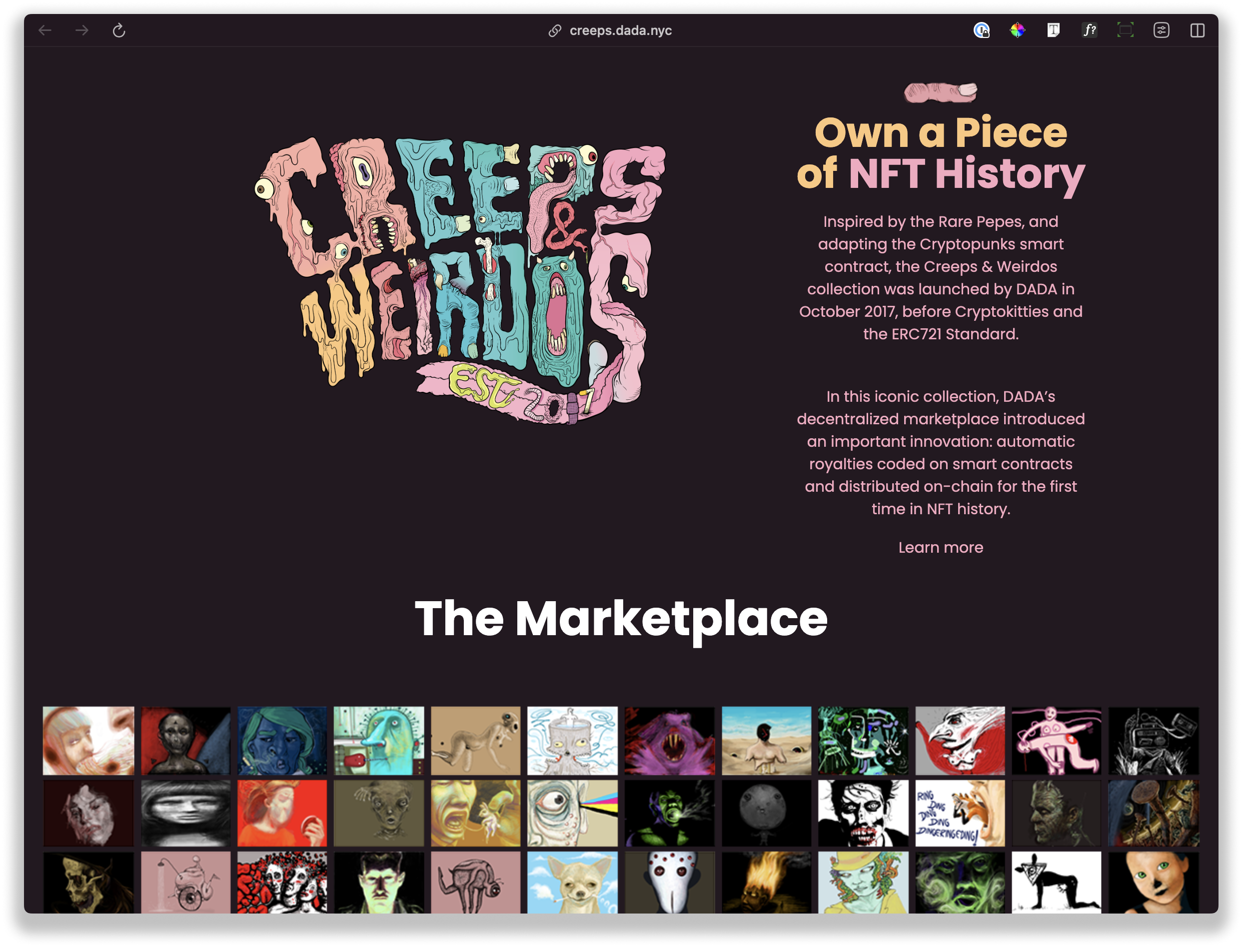The height and width of the screenshot is (947, 1242).
Task: Toggle the sidebar split-view icon
Action: click(1198, 30)
